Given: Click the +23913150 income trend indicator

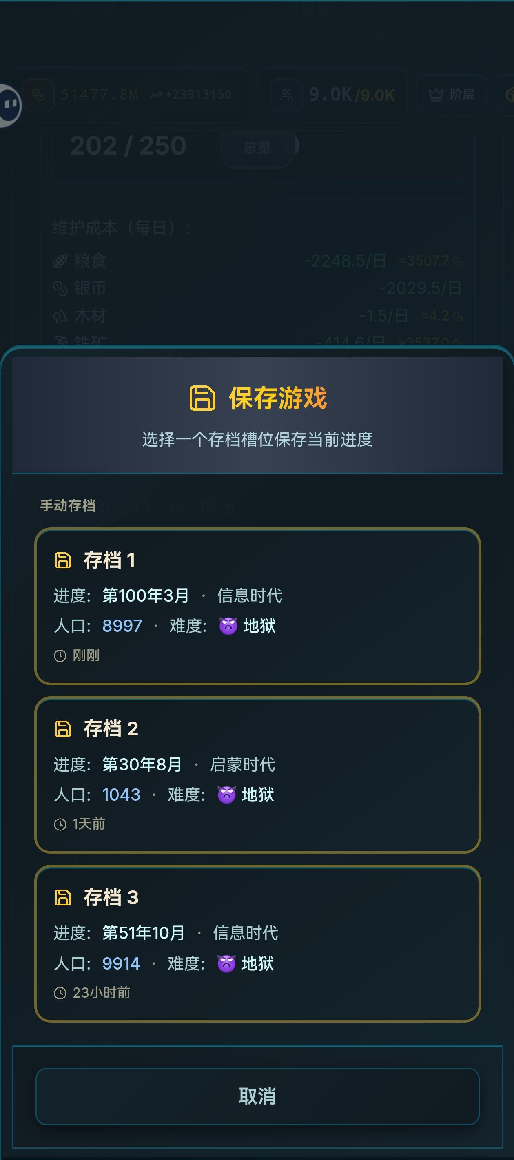Looking at the screenshot, I should tap(191, 95).
